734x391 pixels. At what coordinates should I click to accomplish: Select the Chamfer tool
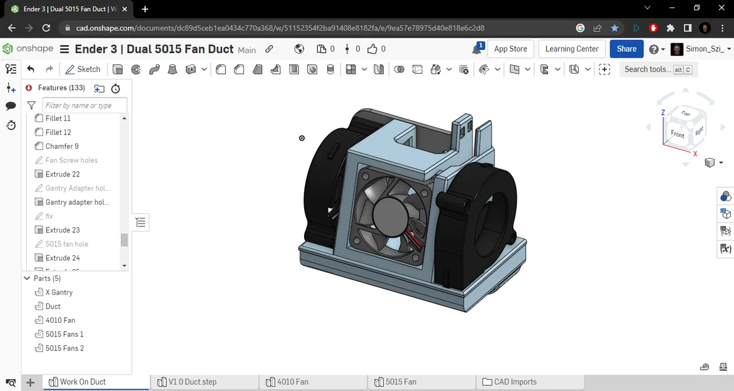click(x=239, y=69)
